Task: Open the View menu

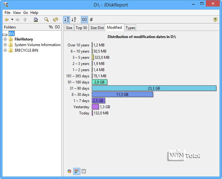Action: (x=17, y=13)
